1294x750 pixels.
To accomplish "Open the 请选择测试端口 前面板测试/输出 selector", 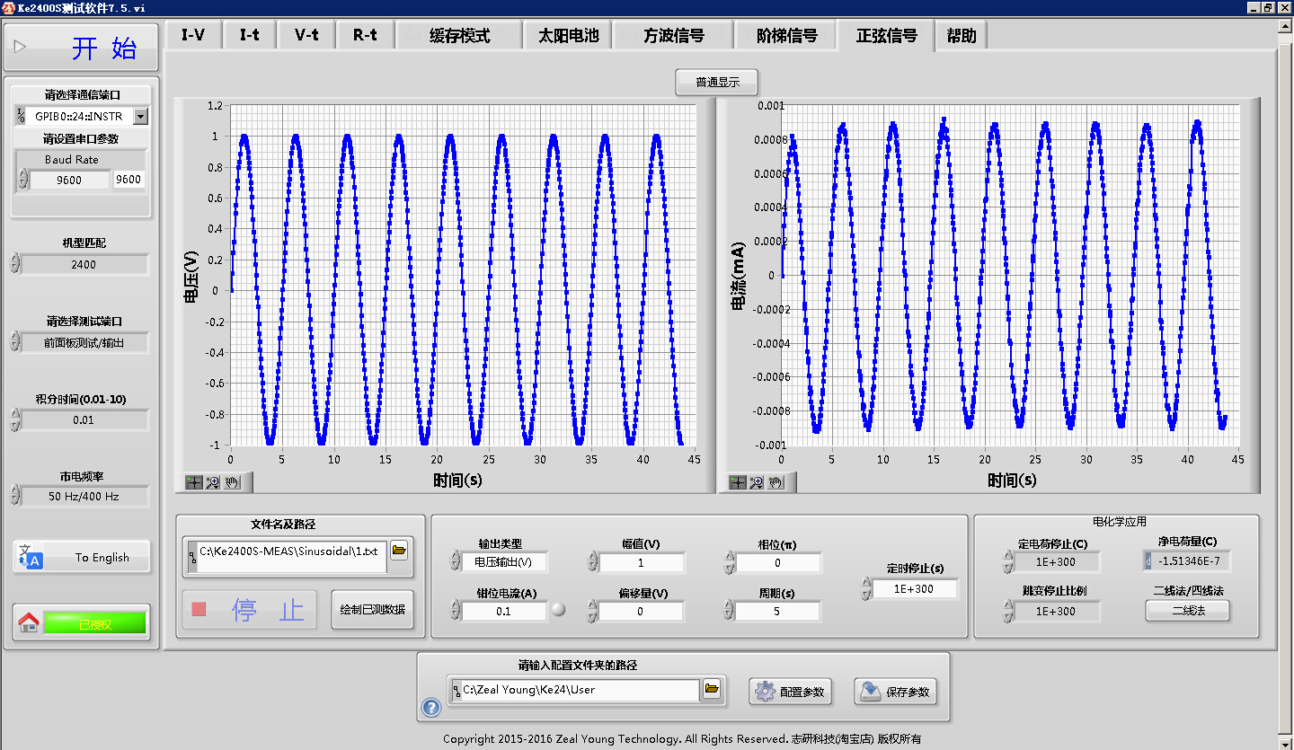I will [84, 342].
